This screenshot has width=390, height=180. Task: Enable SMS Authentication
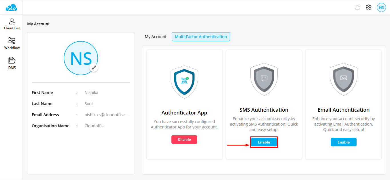tap(264, 142)
